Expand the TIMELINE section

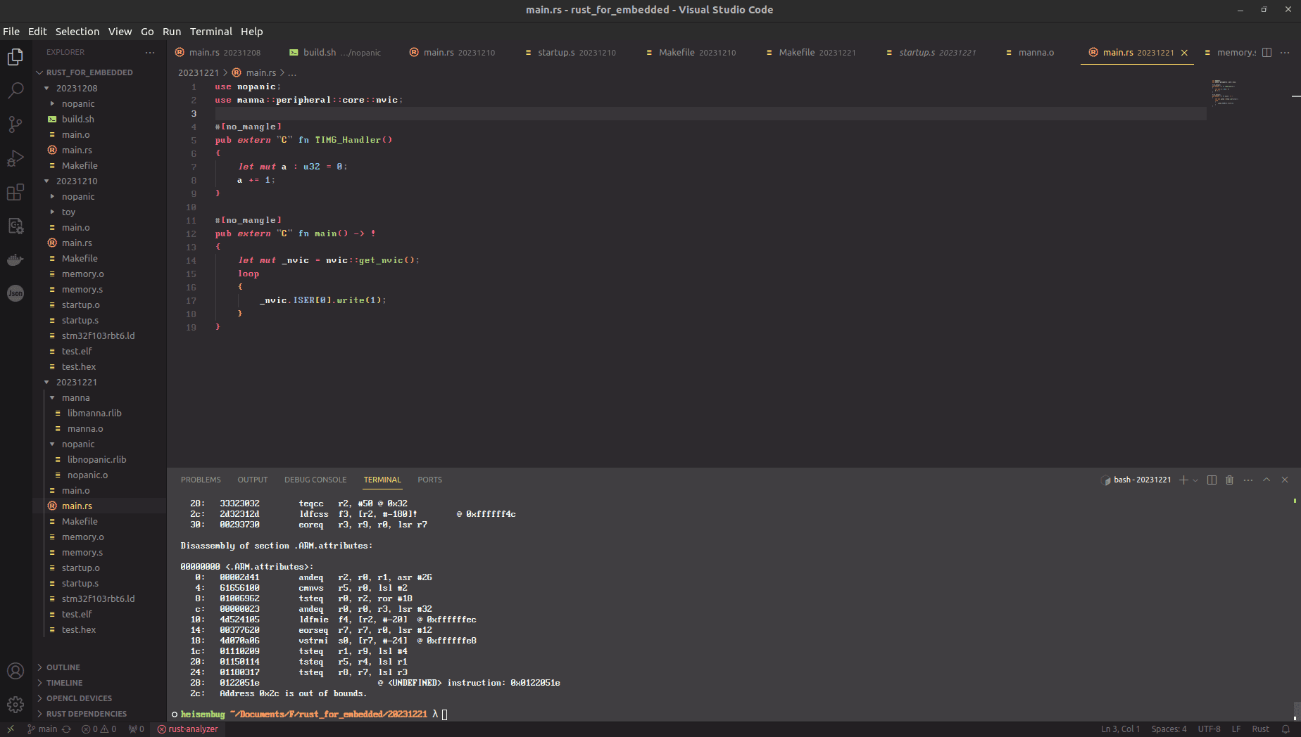(100, 683)
